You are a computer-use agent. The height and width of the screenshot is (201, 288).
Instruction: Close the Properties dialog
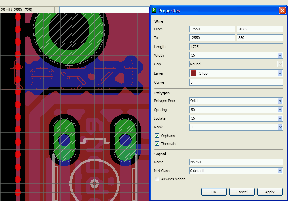click(282, 11)
